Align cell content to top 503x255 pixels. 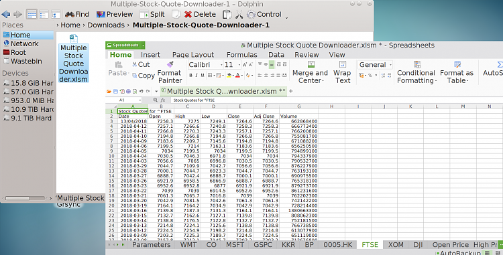click(x=260, y=65)
